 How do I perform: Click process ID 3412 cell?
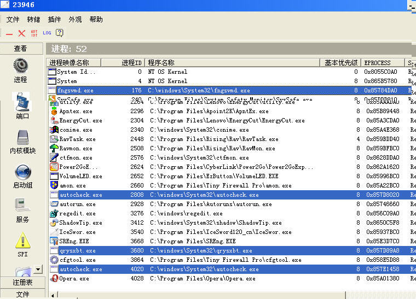[137, 222]
